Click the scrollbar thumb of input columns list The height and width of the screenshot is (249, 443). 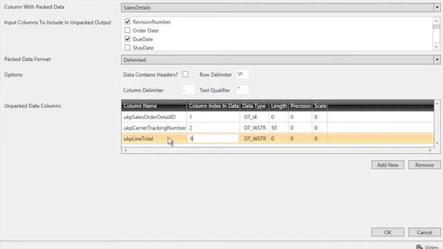(436, 26)
